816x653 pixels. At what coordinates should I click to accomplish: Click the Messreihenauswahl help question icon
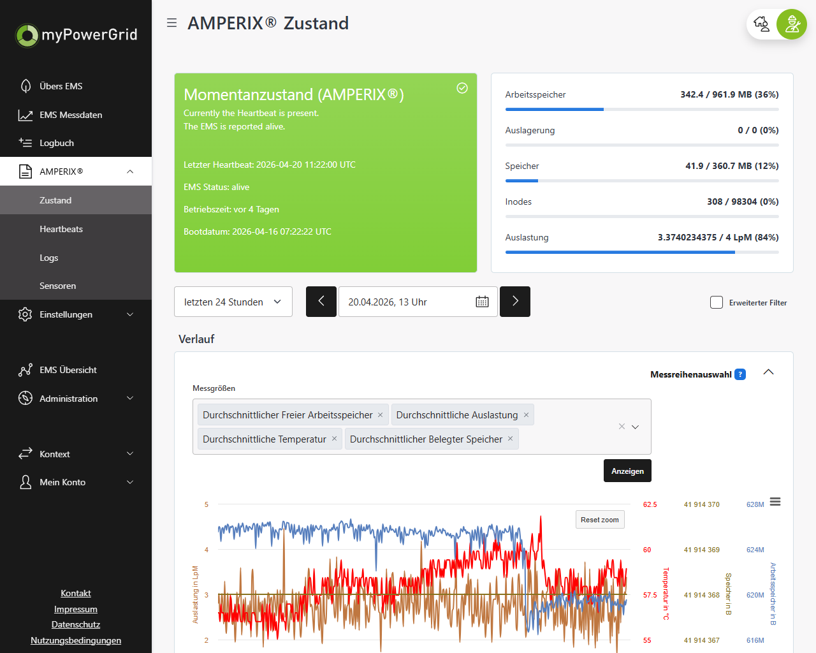(740, 374)
